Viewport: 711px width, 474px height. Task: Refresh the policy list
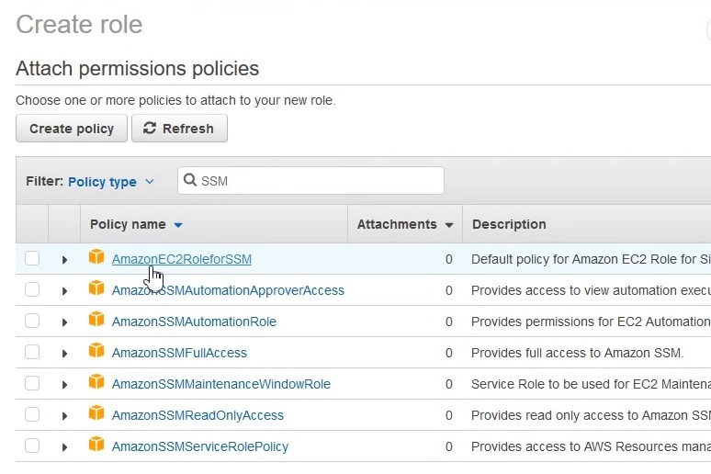point(179,129)
